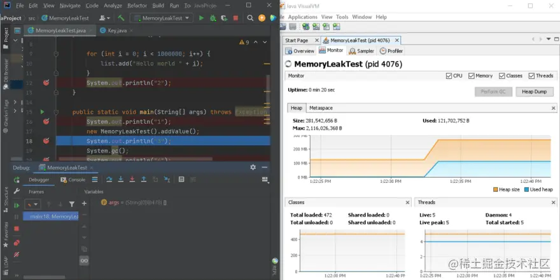Click Run to Cursor icon
The height and width of the screenshot is (280, 560).
point(167,180)
